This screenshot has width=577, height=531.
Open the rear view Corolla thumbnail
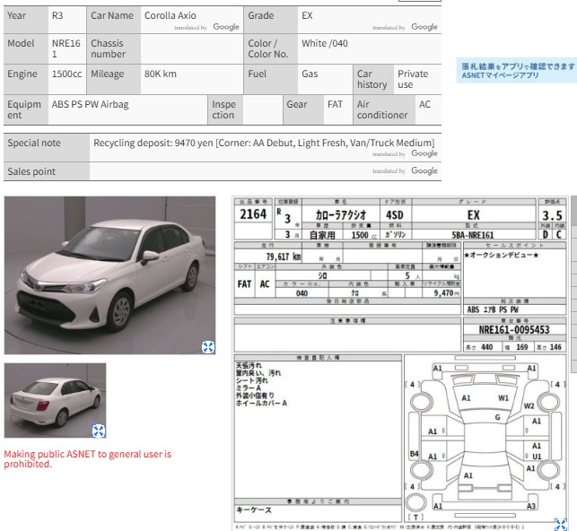(56, 400)
